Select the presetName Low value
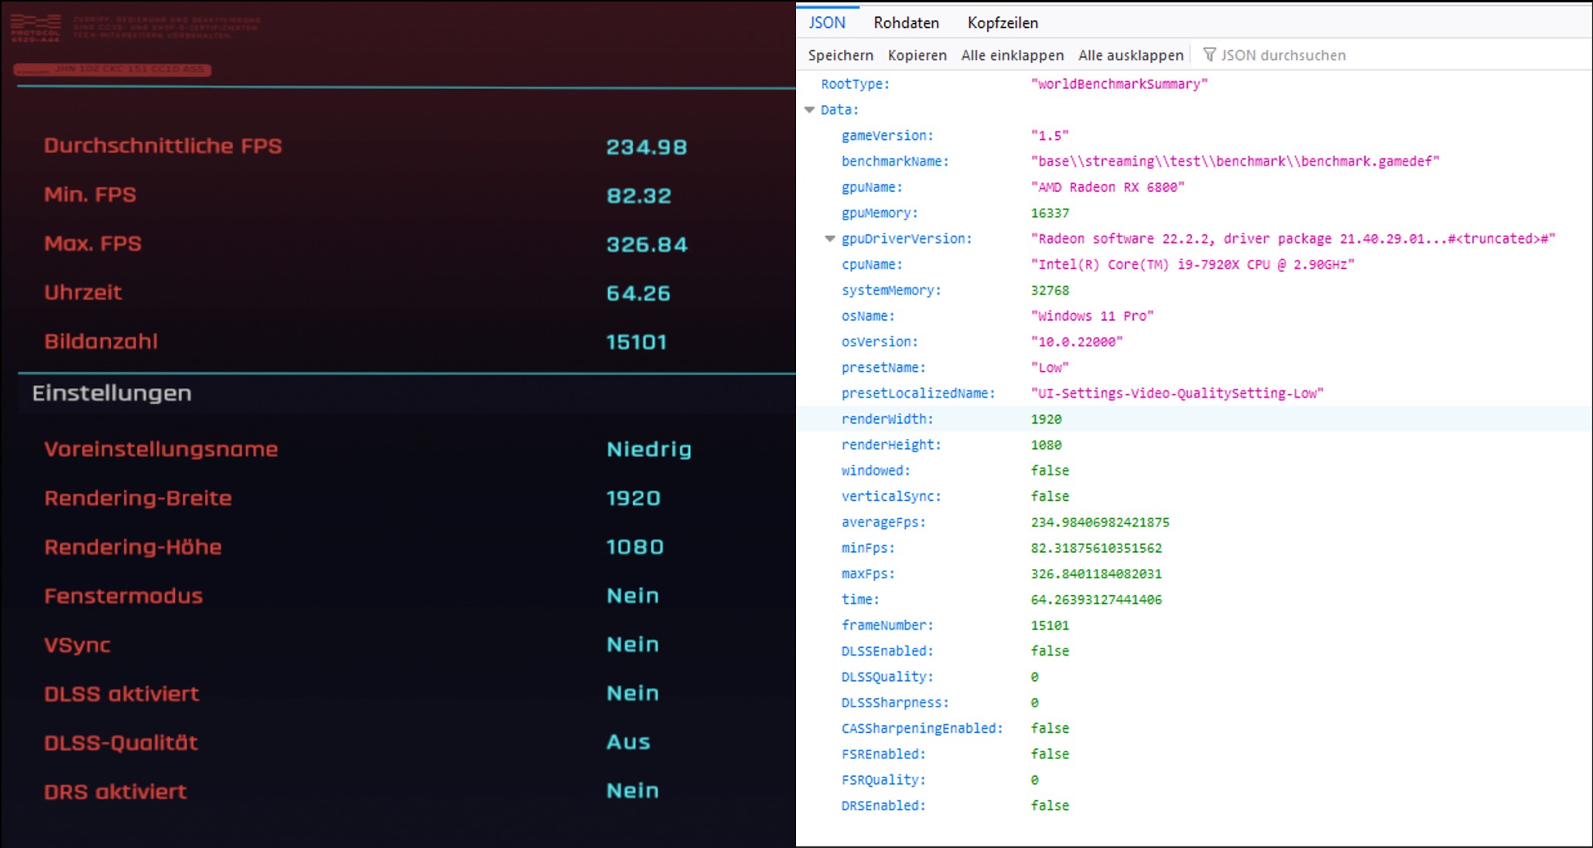 [1050, 368]
